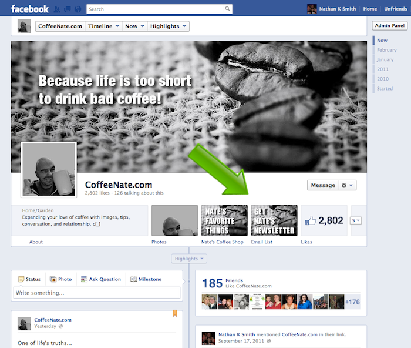Click the small page avatar beside CoffeeNate.com tab

pyautogui.click(x=24, y=26)
